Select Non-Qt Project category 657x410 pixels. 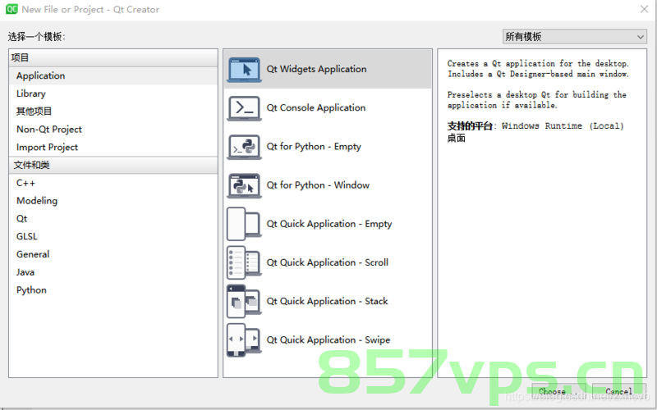tap(113, 130)
